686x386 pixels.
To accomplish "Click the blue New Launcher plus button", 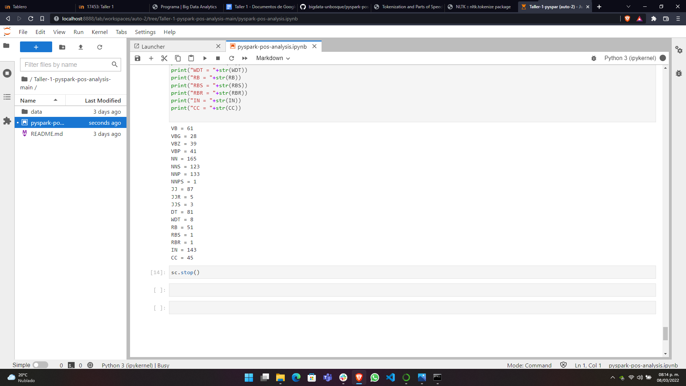I will (36, 47).
